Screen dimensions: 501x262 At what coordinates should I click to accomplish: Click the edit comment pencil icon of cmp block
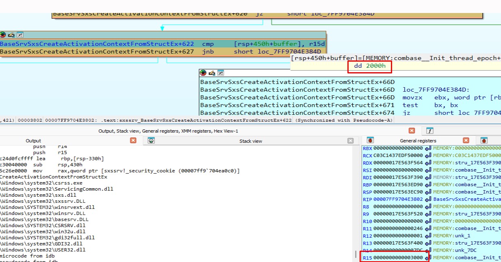11,35
